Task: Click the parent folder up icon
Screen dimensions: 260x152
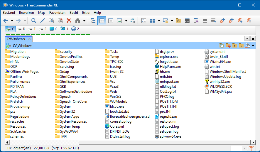Action: pyautogui.click(x=235, y=45)
